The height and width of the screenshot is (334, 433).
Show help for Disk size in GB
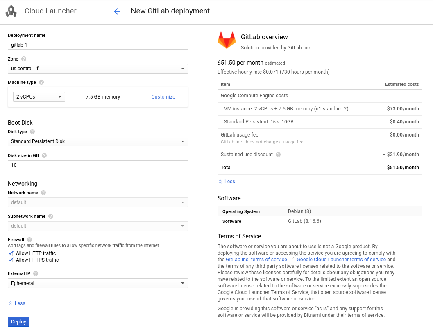(44, 155)
